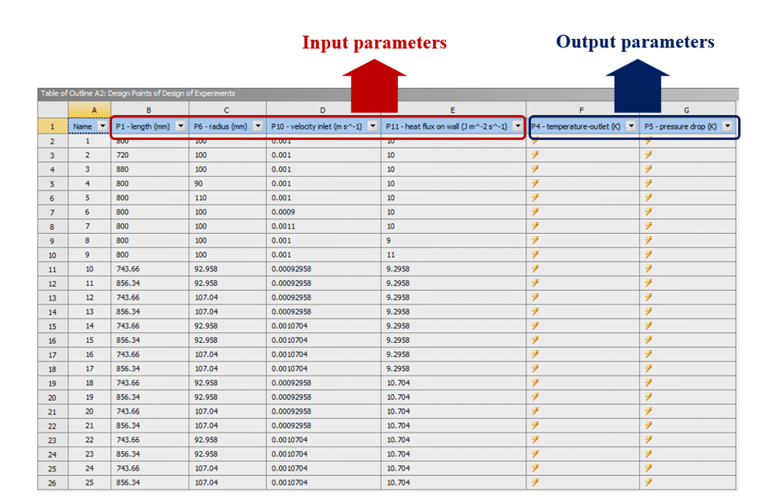Select row header number 14
The height and width of the screenshot is (497, 768).
[53, 312]
